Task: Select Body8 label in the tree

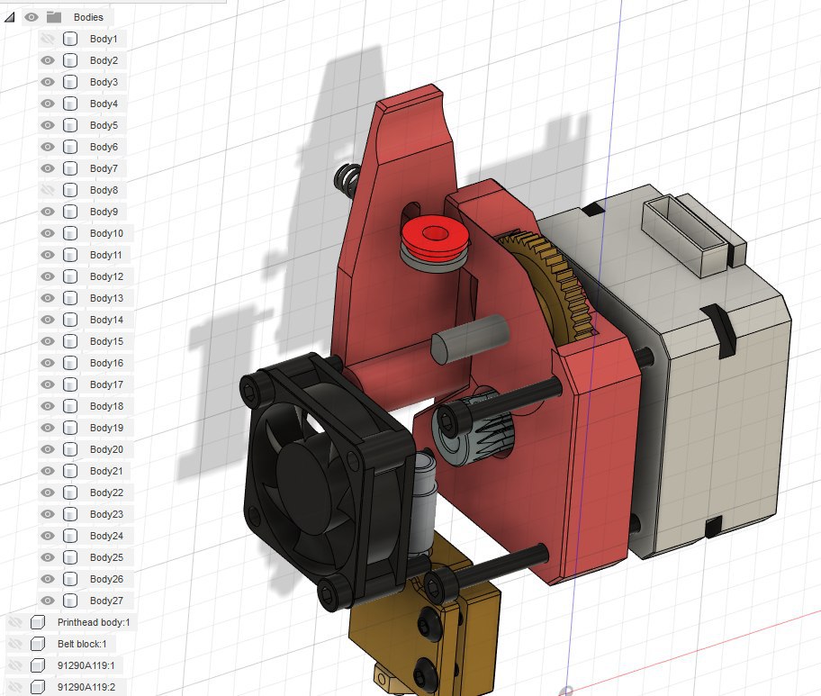Action: click(x=104, y=190)
